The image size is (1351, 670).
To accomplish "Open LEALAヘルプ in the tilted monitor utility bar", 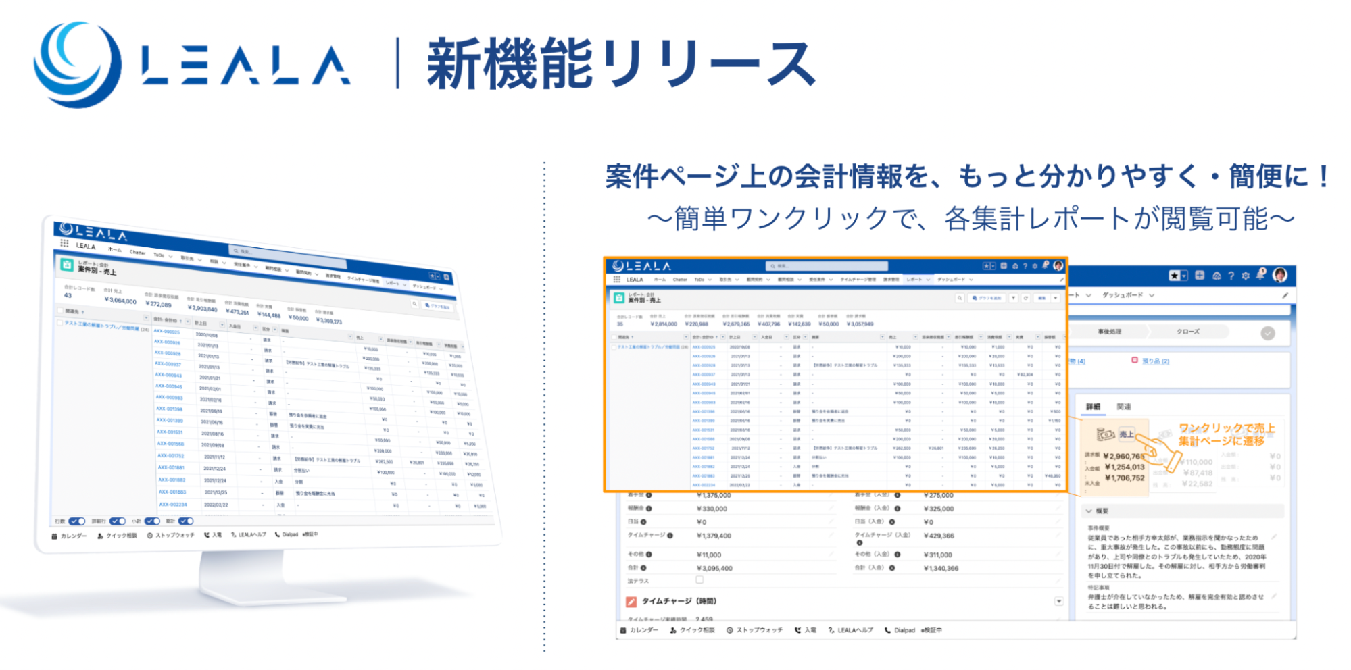I will (x=249, y=534).
